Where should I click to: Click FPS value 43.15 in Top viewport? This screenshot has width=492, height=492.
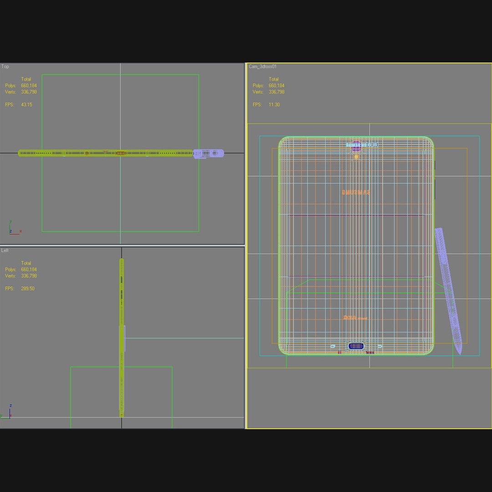27,104
